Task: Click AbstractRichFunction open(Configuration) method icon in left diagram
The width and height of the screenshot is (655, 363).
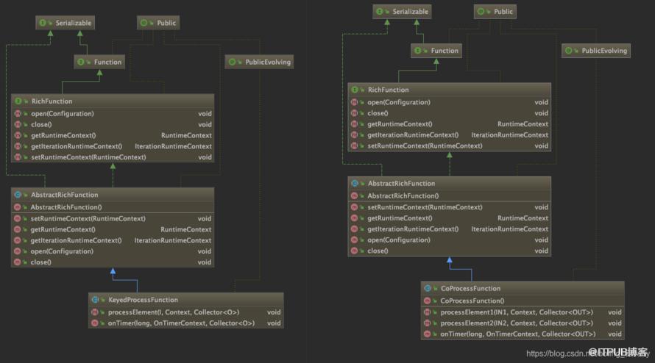Action: click(18, 251)
